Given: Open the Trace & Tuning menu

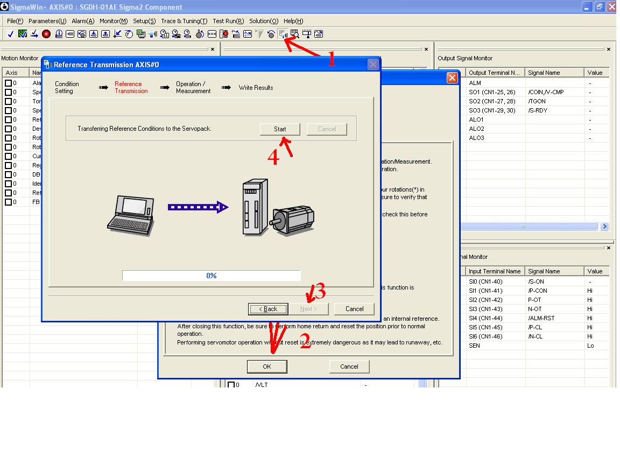Looking at the screenshot, I should click(x=184, y=21).
